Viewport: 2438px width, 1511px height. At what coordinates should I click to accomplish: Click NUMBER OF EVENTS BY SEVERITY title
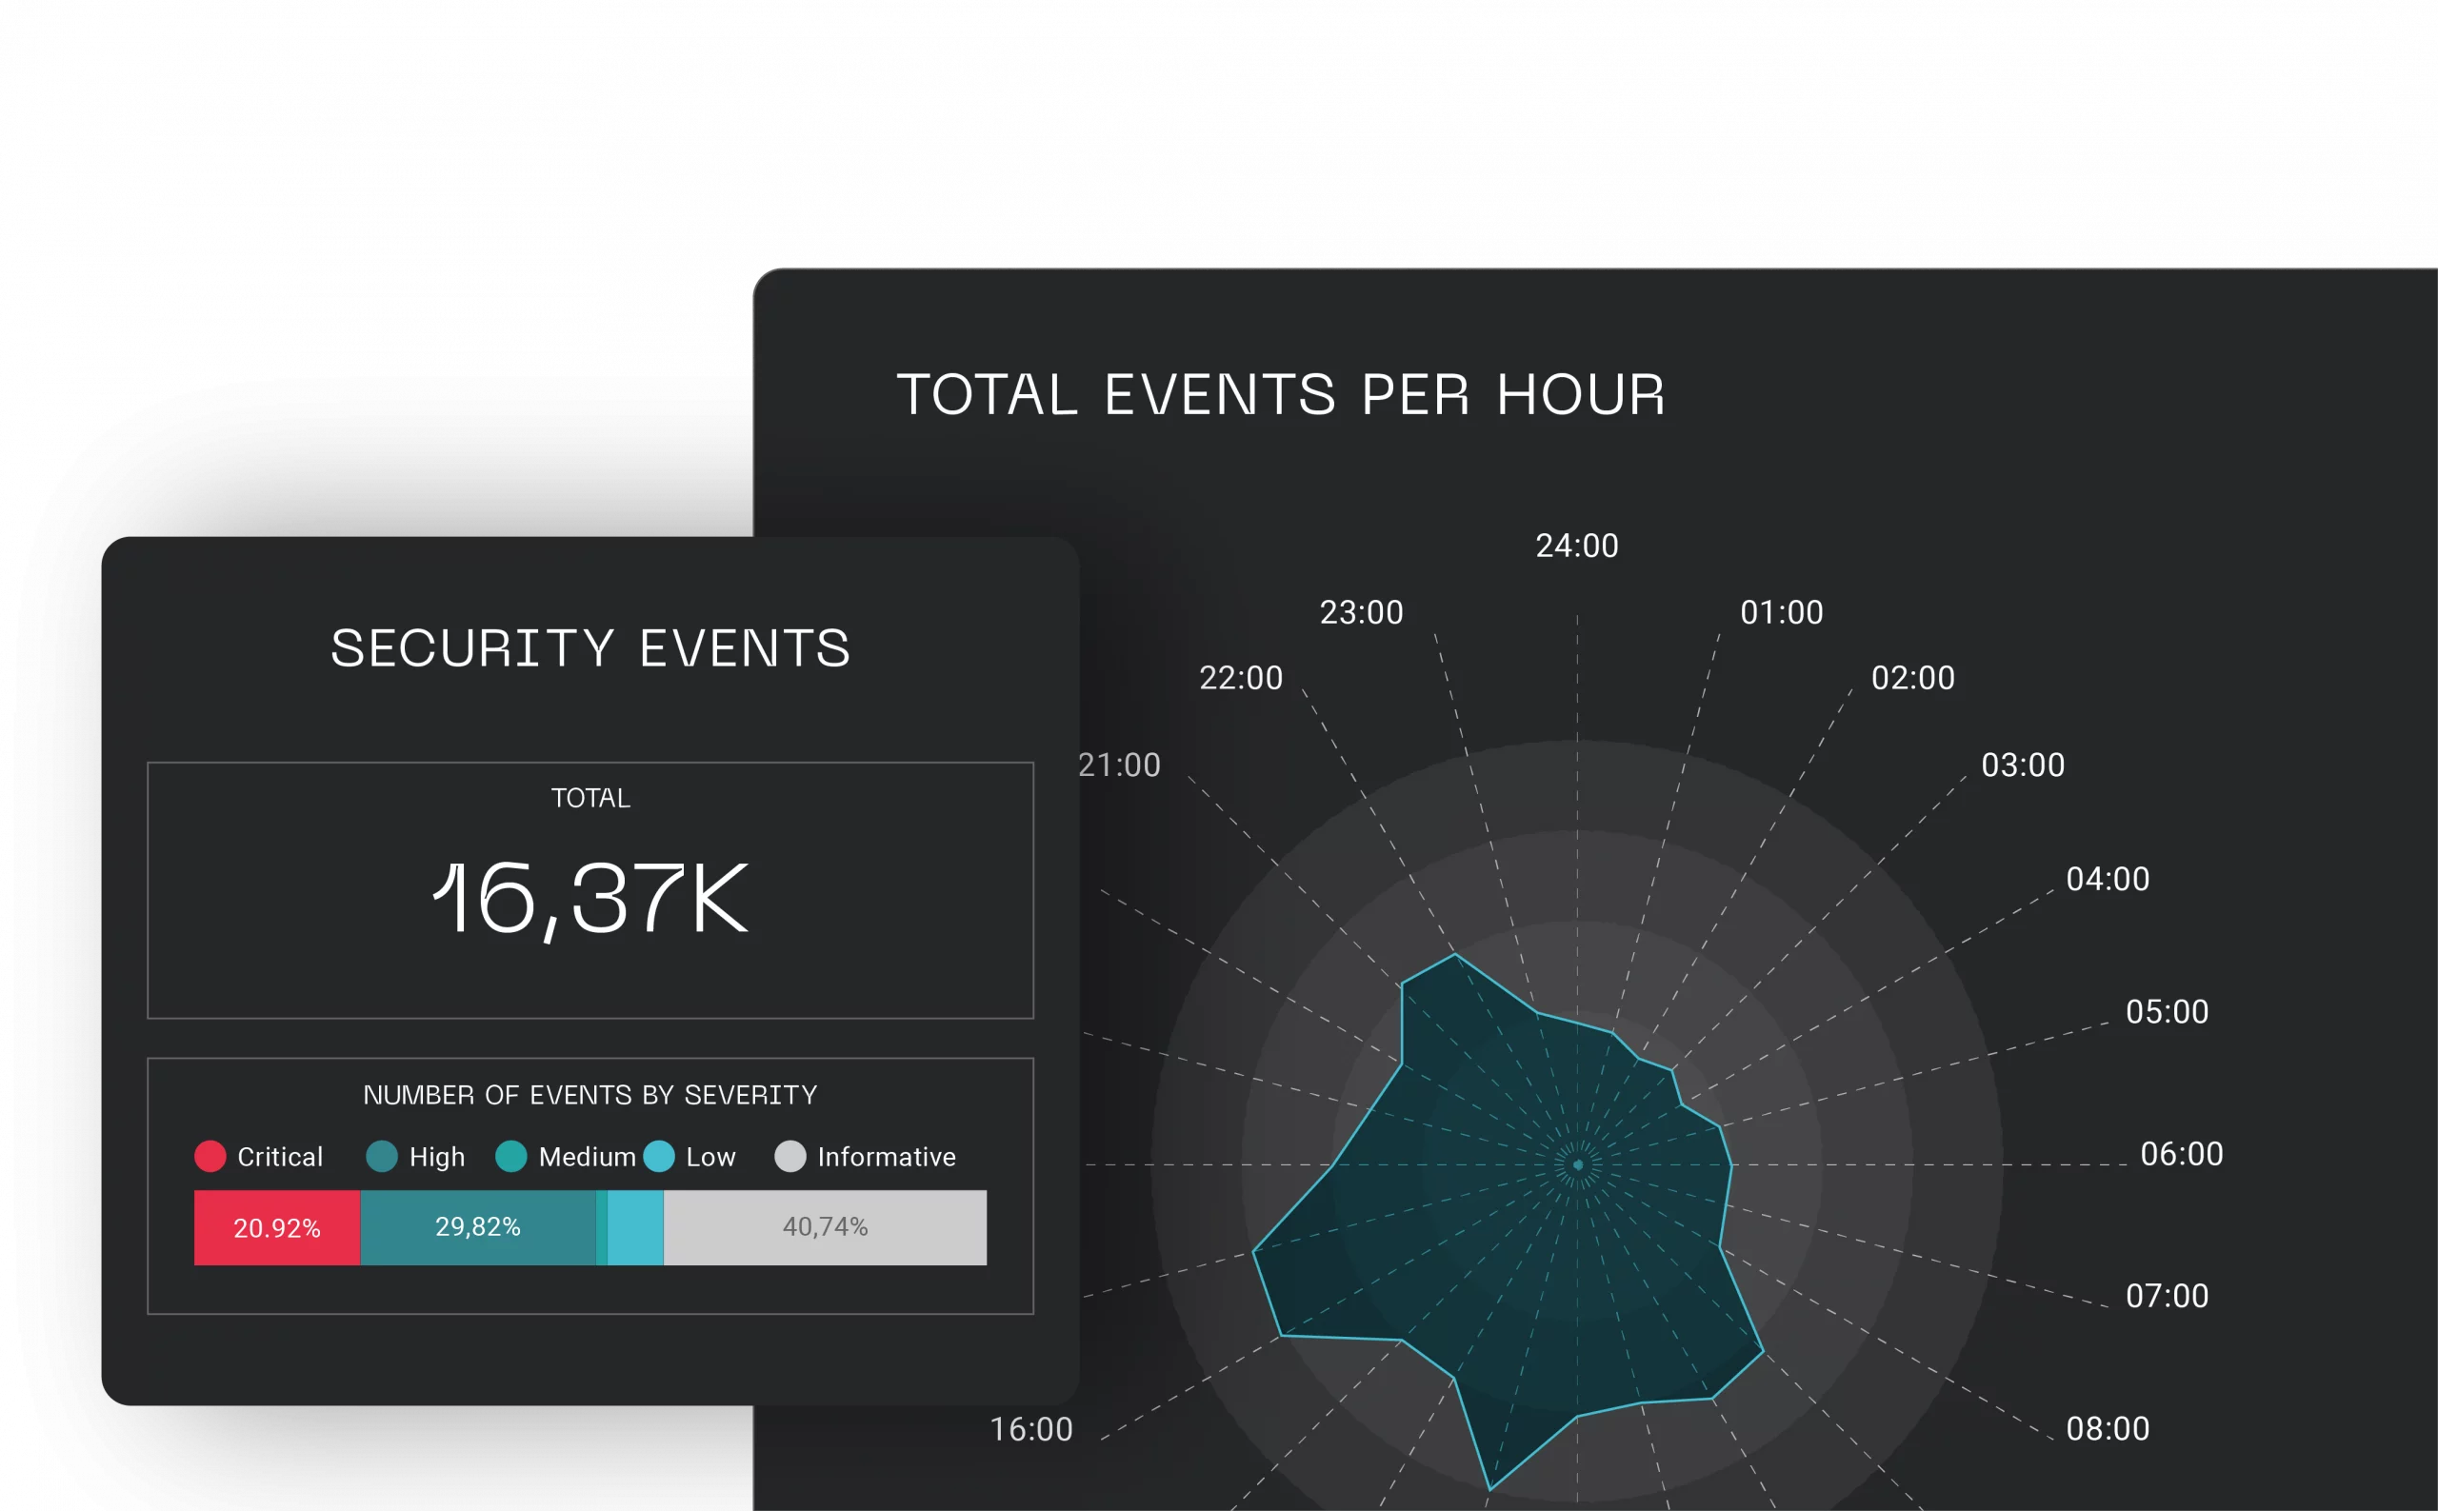(590, 1095)
